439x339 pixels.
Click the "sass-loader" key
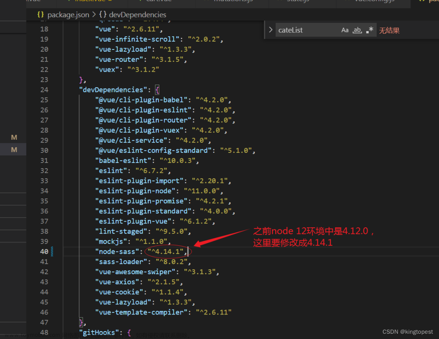click(121, 261)
